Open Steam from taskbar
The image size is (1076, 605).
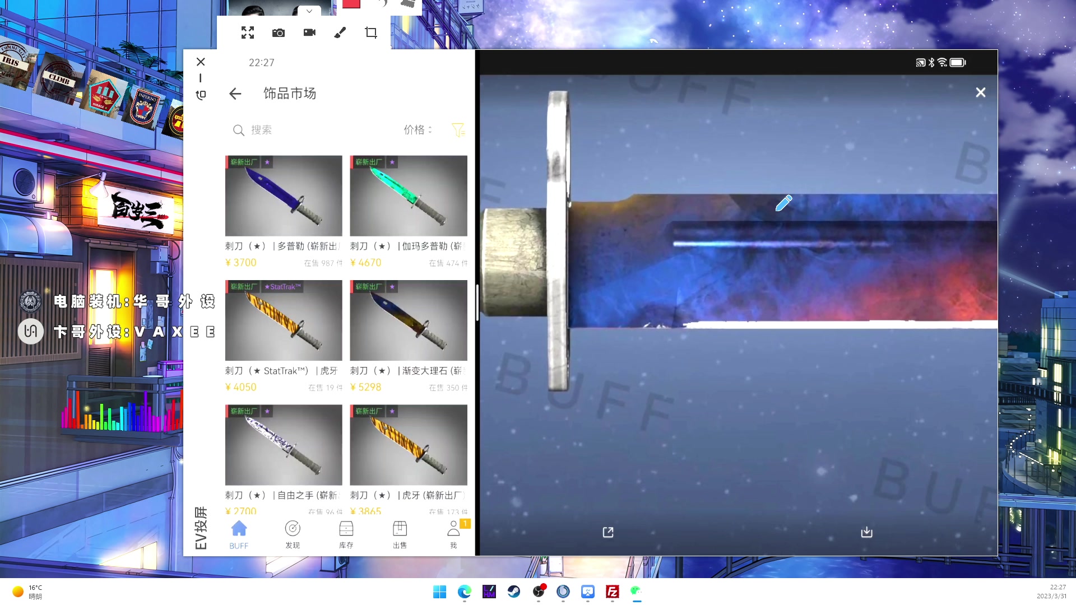(x=514, y=592)
